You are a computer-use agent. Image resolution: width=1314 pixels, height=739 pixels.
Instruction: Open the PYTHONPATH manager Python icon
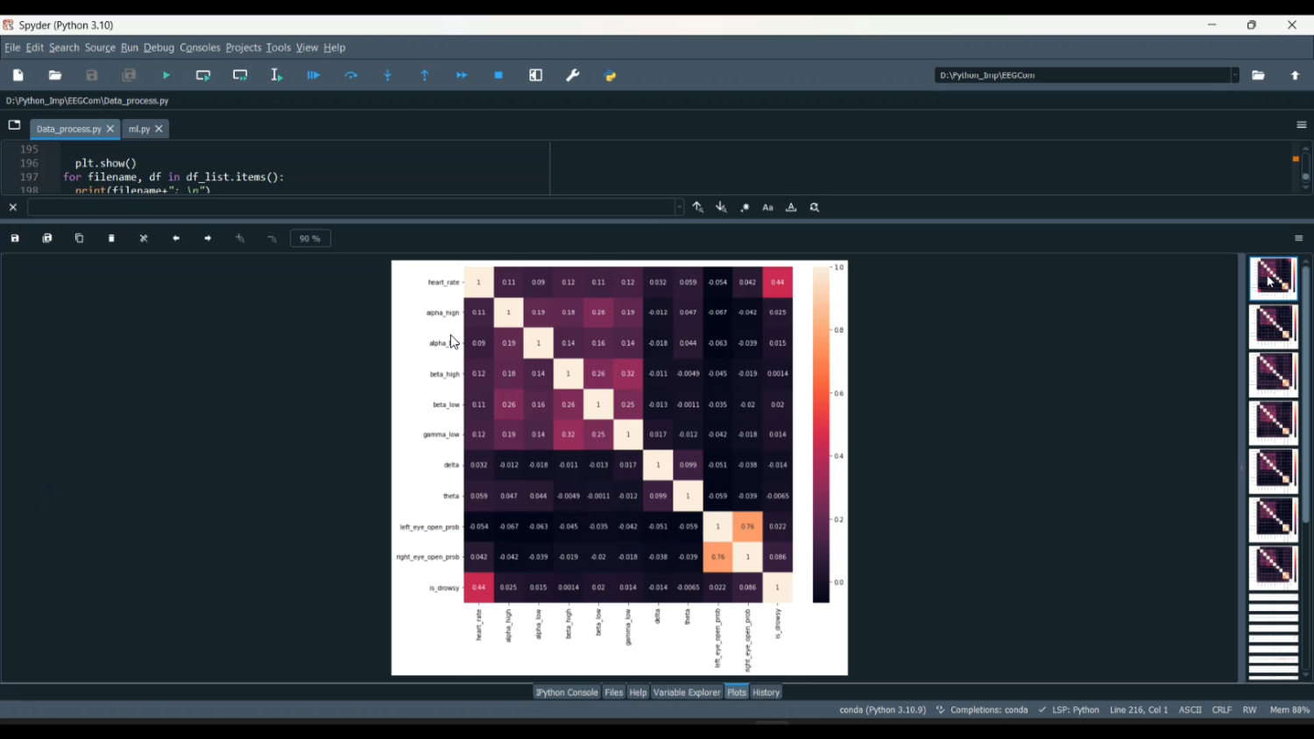(x=611, y=76)
